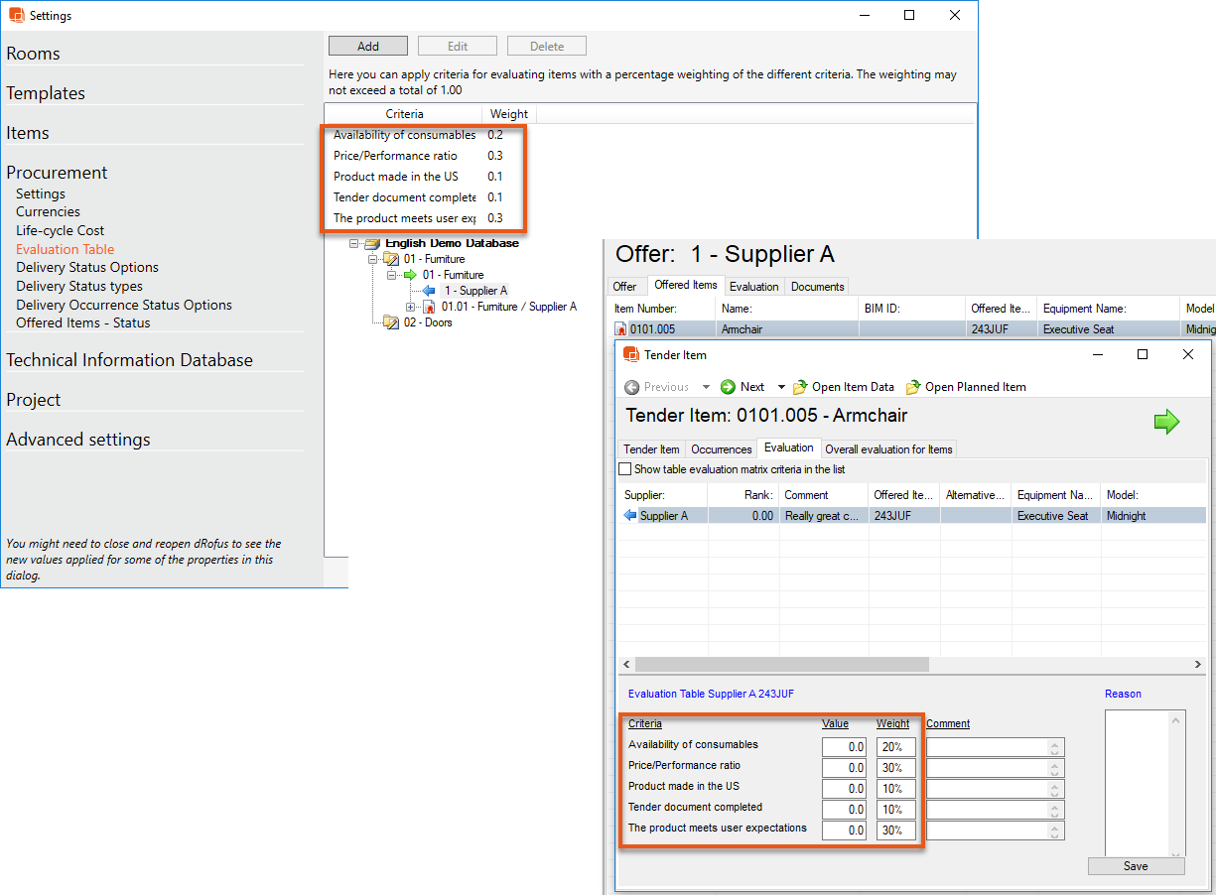Image resolution: width=1216 pixels, height=895 pixels.
Task: Click the red document icon beside 0101.005
Action: pos(621,329)
